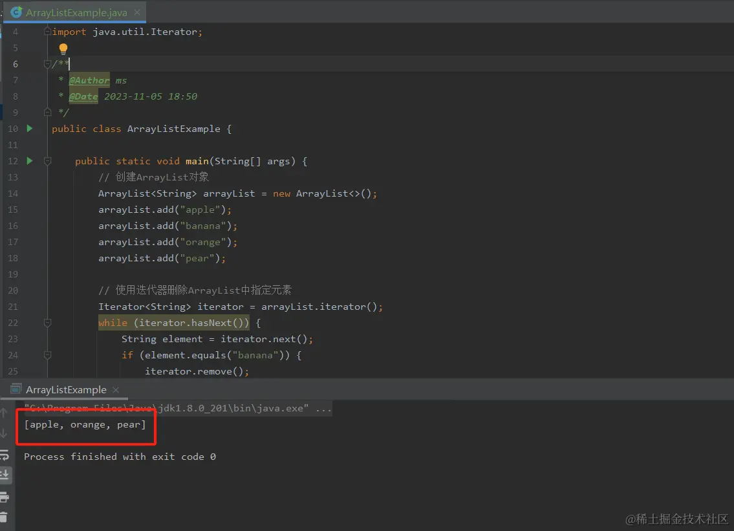Collapse the Javadoc comment at line 6

click(47, 63)
